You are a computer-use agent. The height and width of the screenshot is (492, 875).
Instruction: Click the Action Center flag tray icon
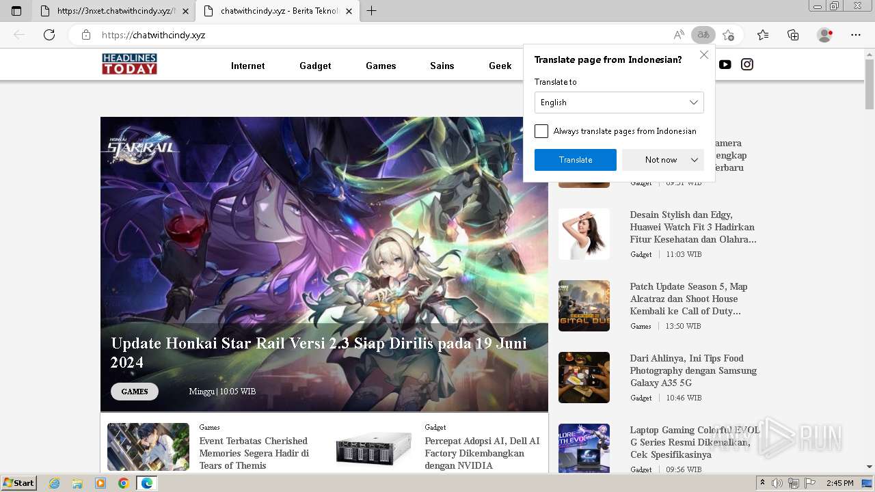811,483
